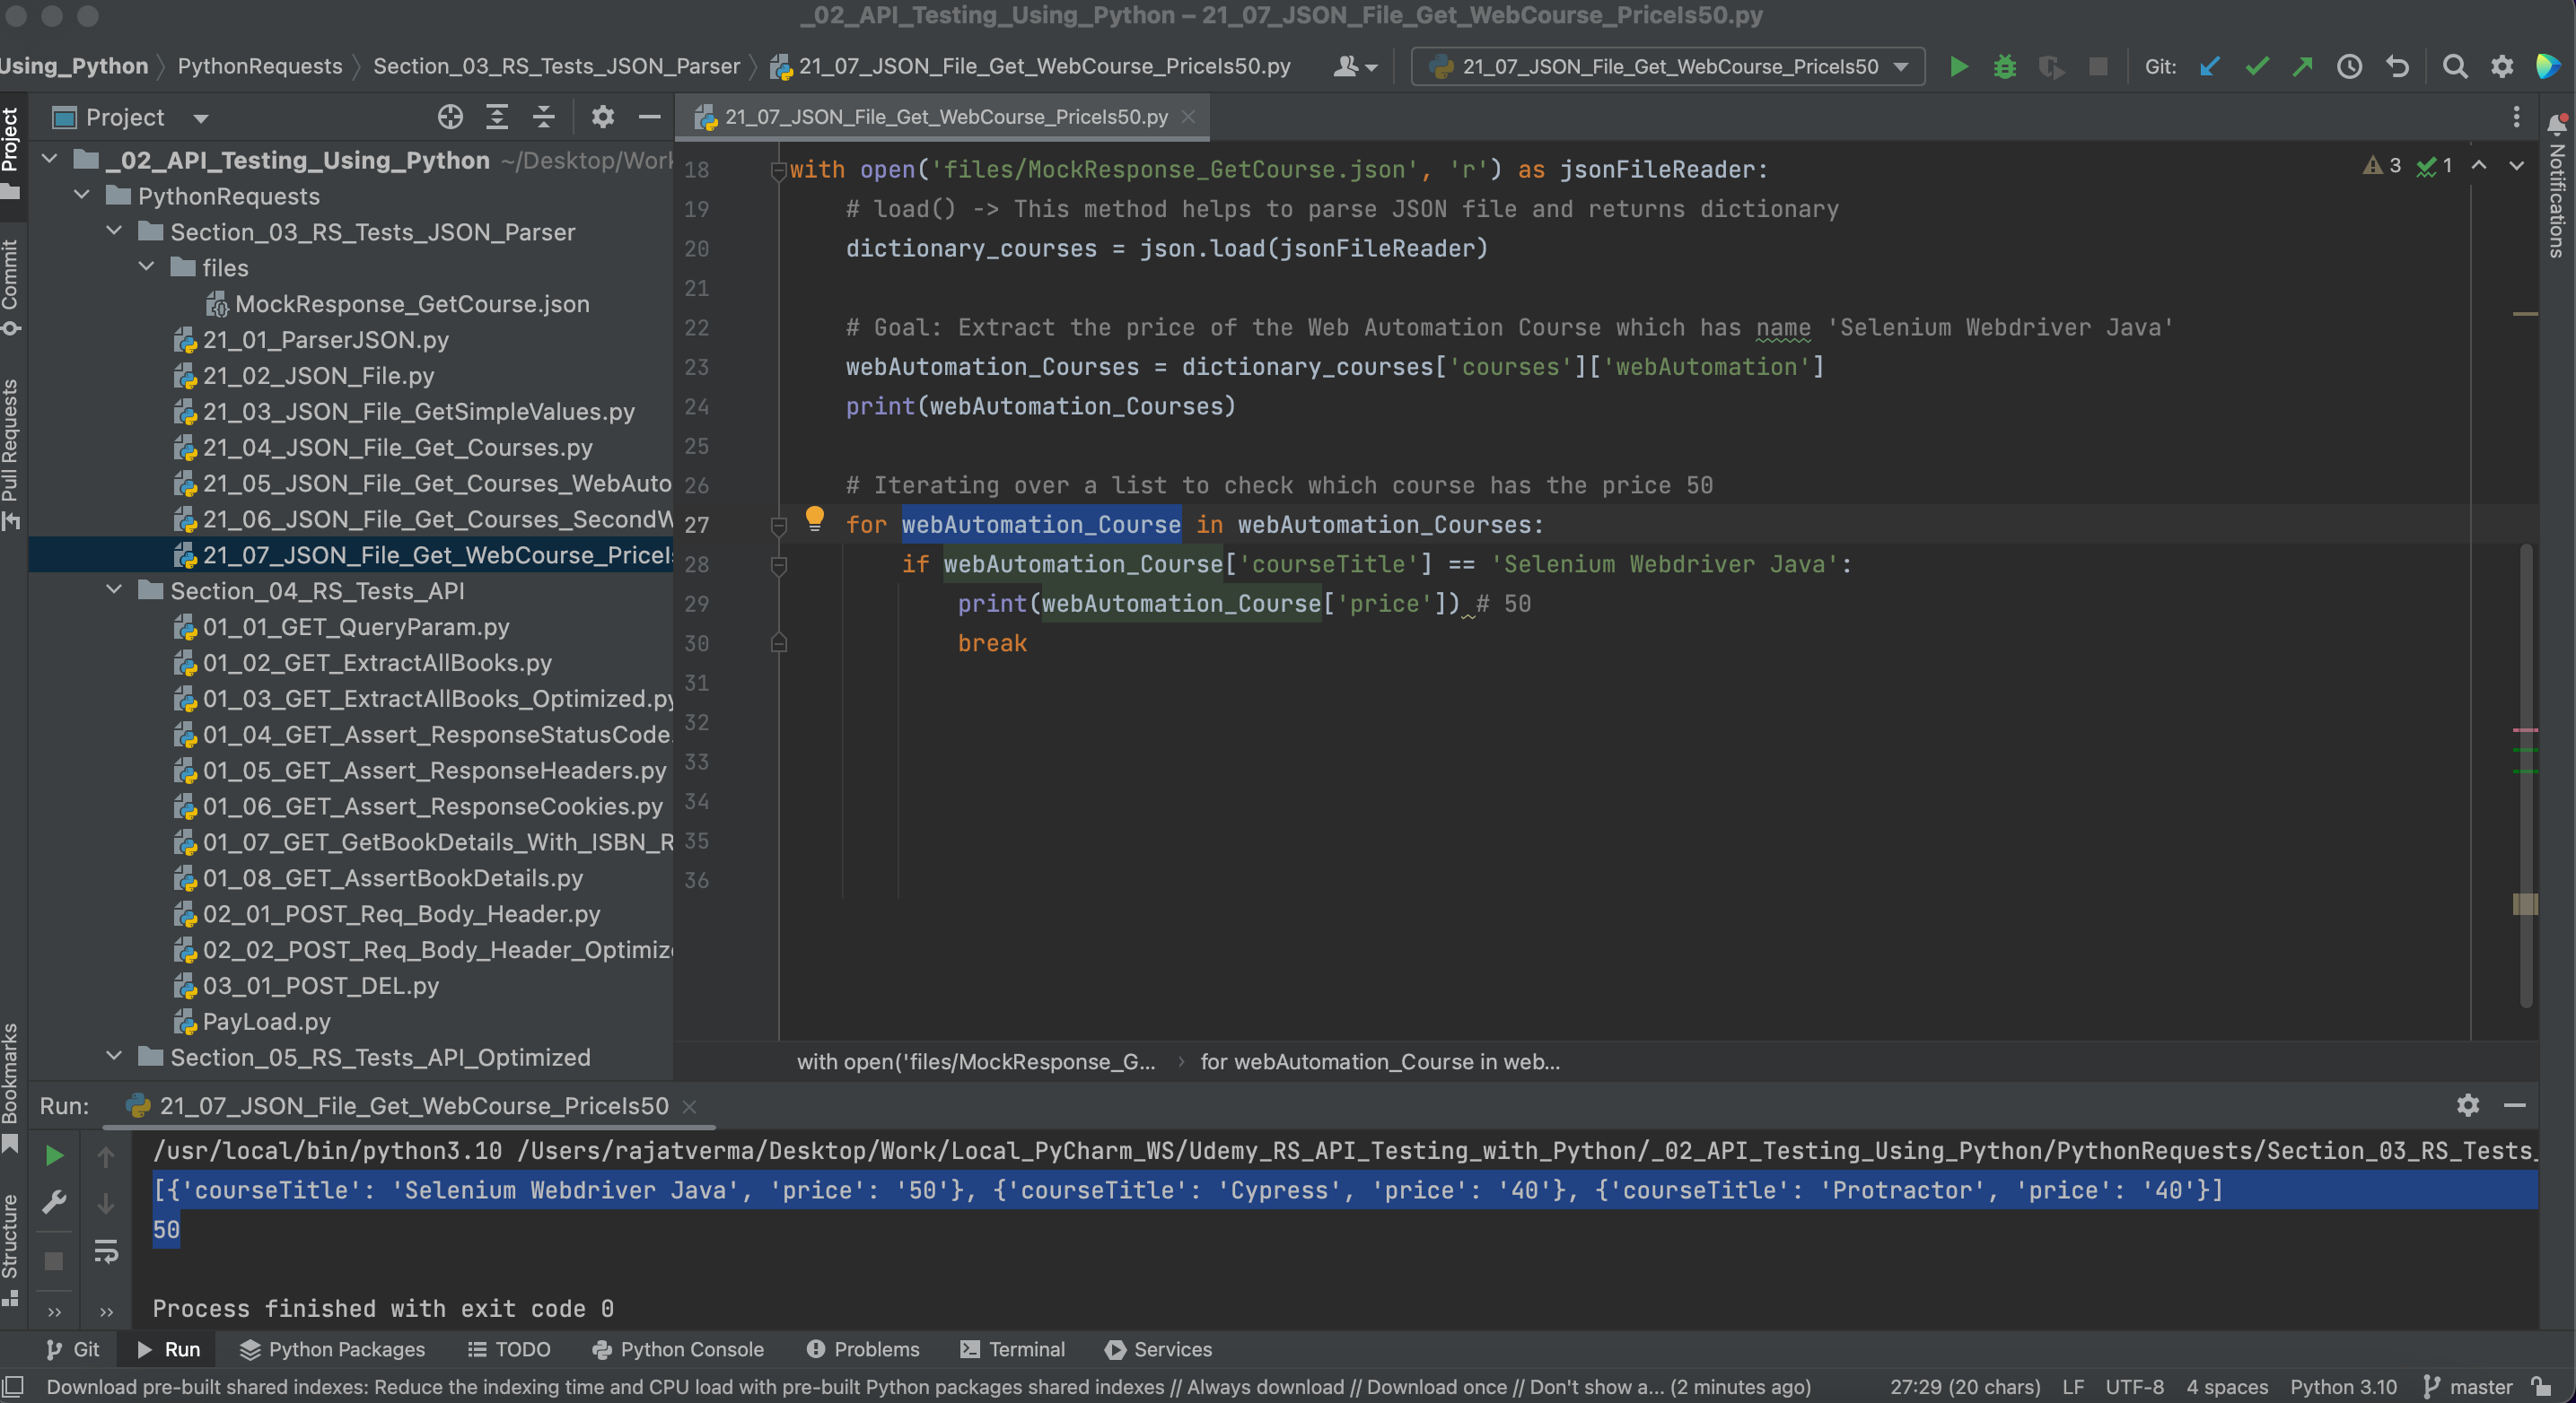This screenshot has width=2576, height=1403.
Task: Start debugging with the bug icon
Action: pyautogui.click(x=2004, y=67)
